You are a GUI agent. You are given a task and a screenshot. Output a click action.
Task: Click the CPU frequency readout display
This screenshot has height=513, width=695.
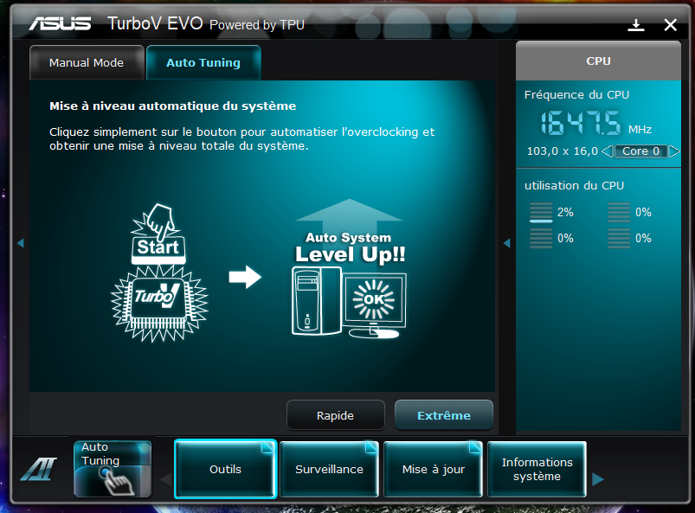coord(582,125)
